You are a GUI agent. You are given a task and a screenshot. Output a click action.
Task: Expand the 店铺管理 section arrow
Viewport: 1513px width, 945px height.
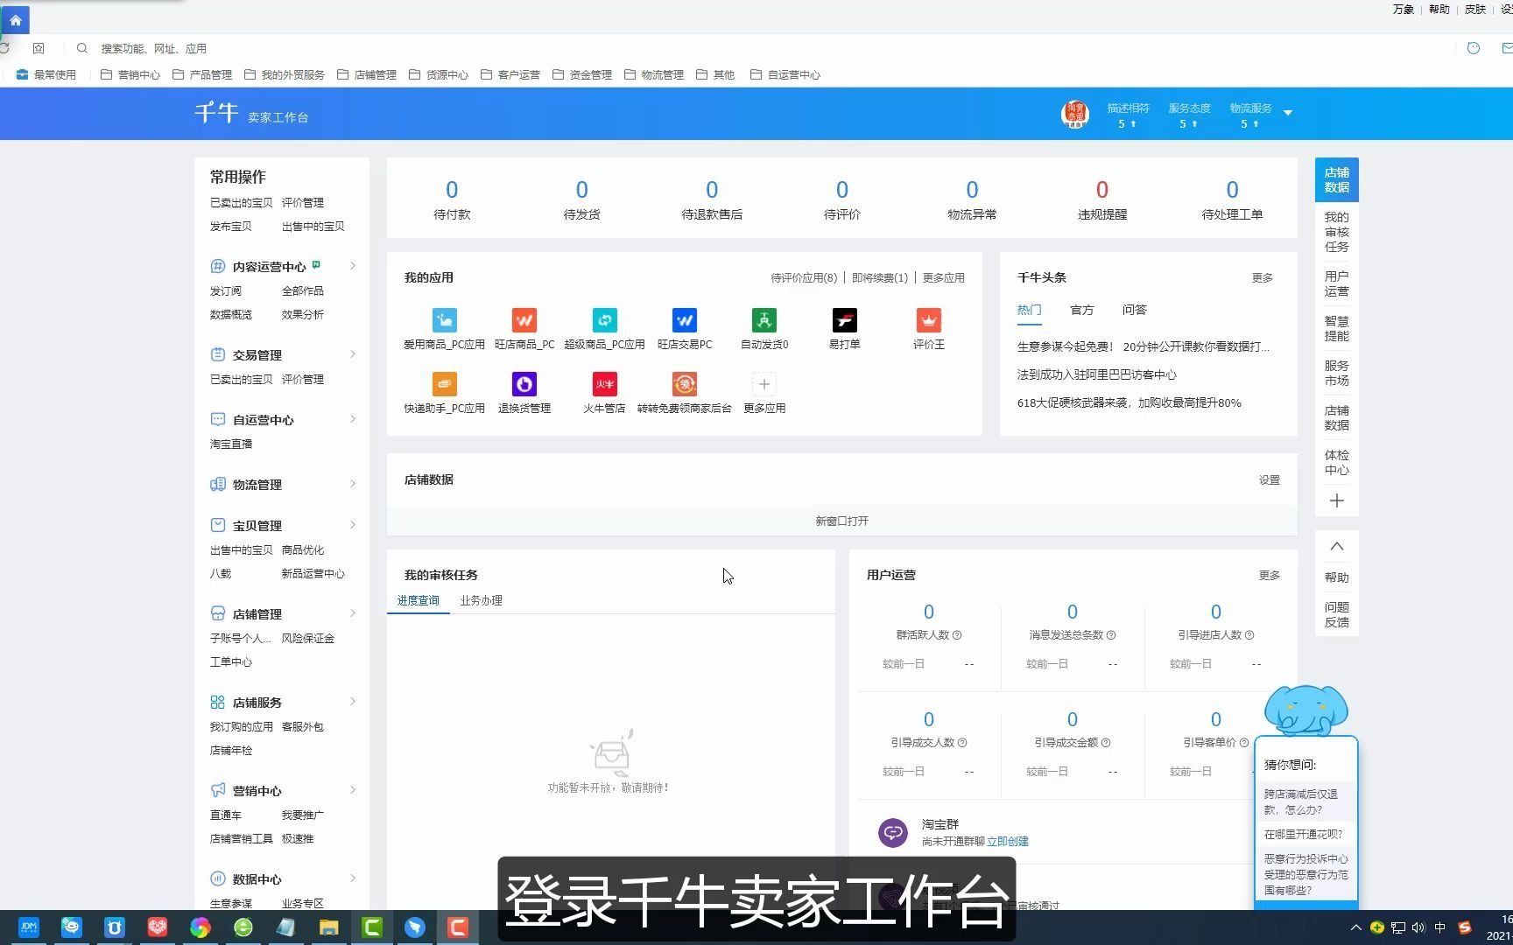click(x=353, y=613)
